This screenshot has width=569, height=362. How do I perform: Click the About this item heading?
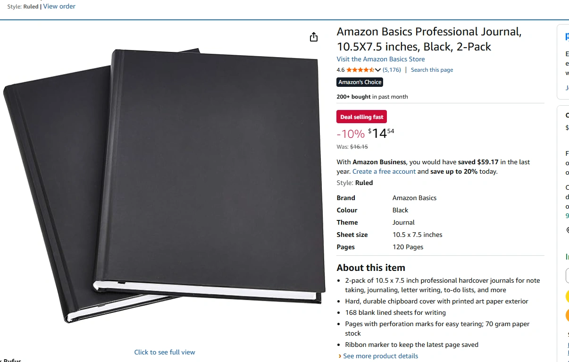(371, 268)
